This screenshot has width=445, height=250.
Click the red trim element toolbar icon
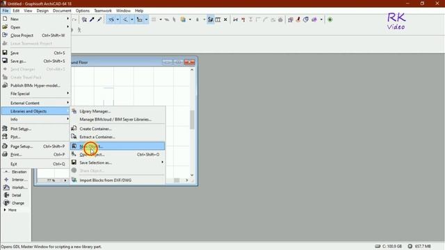coord(243,19)
